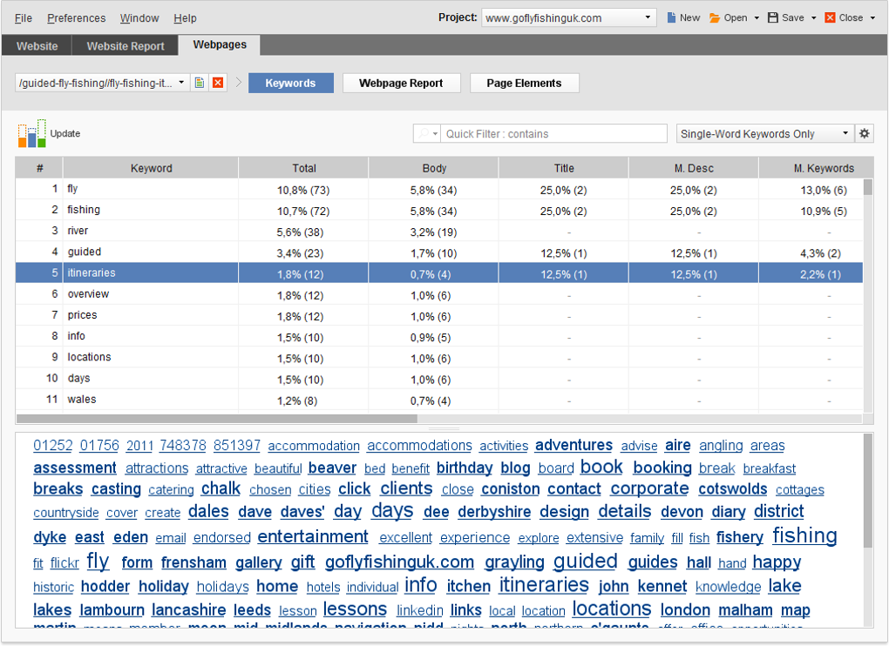Screen dimensions: 889x646
Task: Open the Single-Word Keywords Only dropdown
Action: [763, 132]
